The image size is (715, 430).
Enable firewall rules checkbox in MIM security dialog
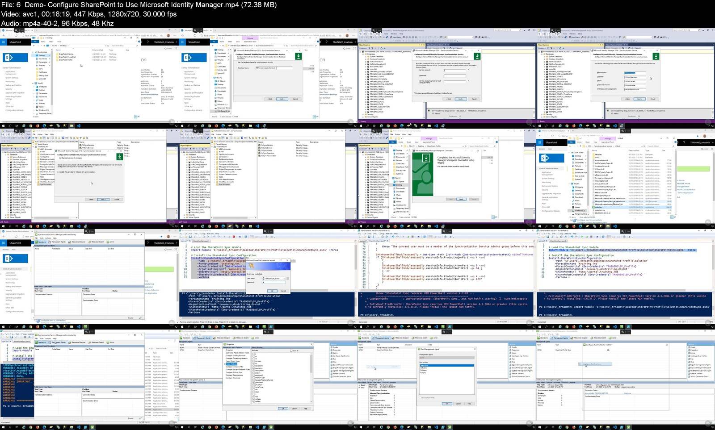(59, 172)
